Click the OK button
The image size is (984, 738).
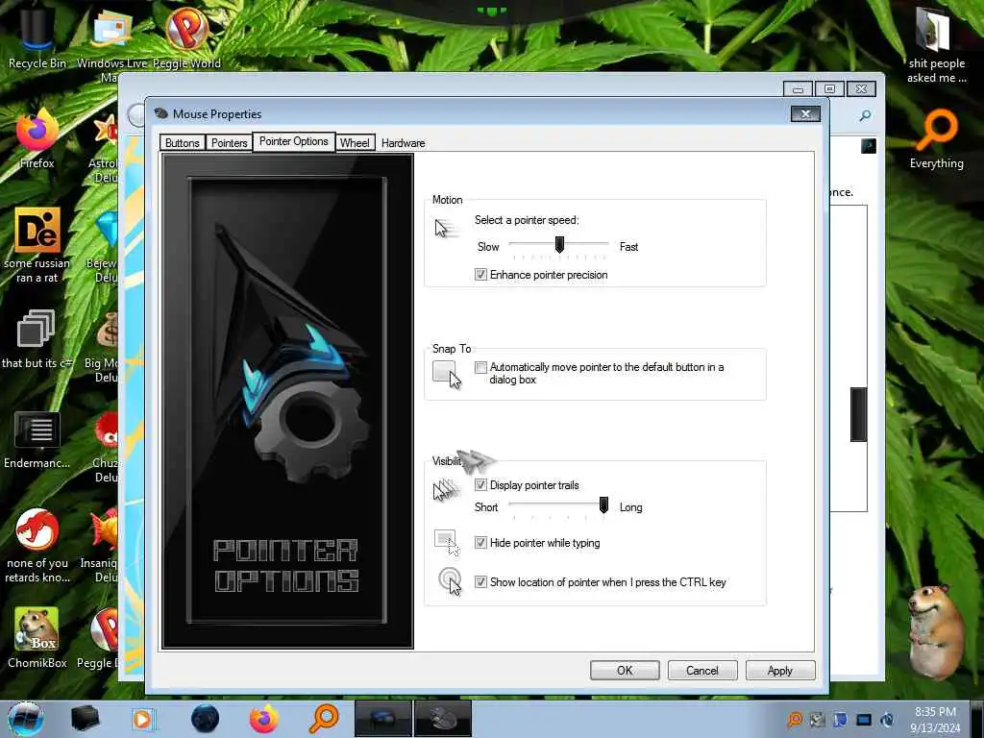(625, 670)
